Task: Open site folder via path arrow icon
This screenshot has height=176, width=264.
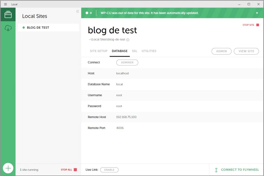Action: coord(128,40)
